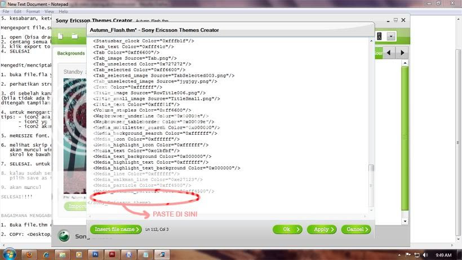Click the Cancel button
Viewport: 462px width, 260px height.
click(x=356, y=230)
